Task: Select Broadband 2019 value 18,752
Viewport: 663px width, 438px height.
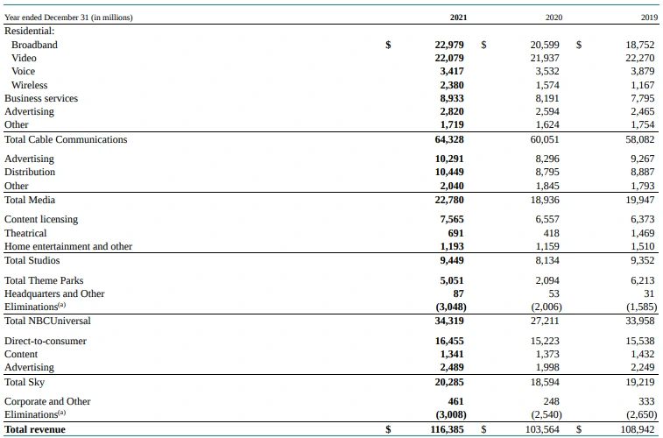Action: pos(640,45)
